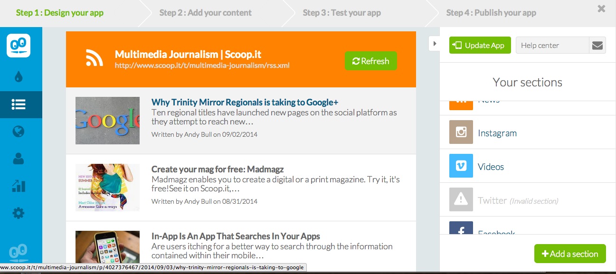Click the Your sections heading

click(x=527, y=82)
